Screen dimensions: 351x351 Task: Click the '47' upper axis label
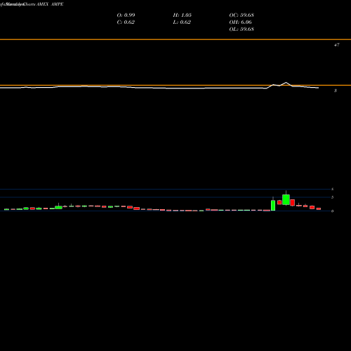click(337, 45)
